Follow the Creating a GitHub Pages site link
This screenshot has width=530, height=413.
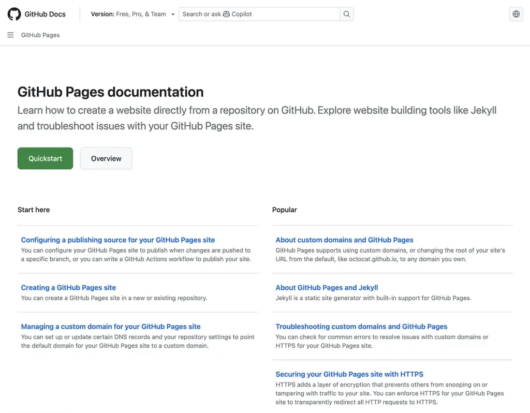click(68, 287)
